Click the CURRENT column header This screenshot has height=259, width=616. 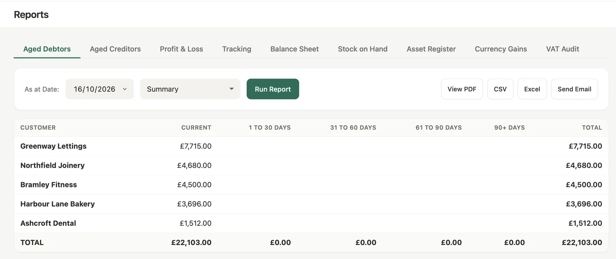(x=196, y=128)
